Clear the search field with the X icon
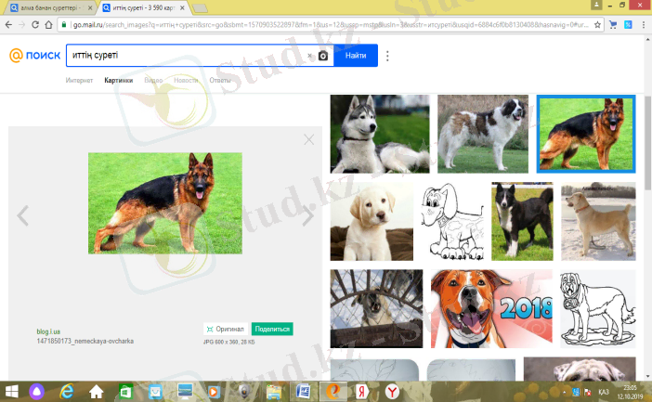 pos(310,56)
